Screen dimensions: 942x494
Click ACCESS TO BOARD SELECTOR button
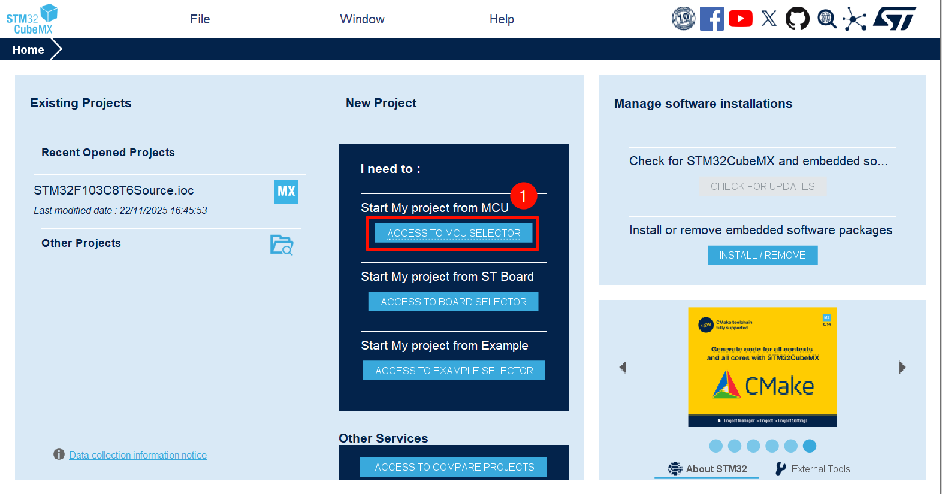454,302
